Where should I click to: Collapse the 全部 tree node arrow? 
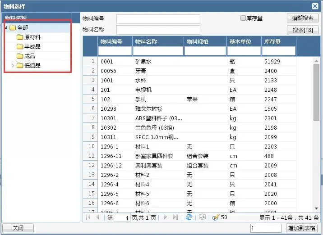click(x=6, y=27)
